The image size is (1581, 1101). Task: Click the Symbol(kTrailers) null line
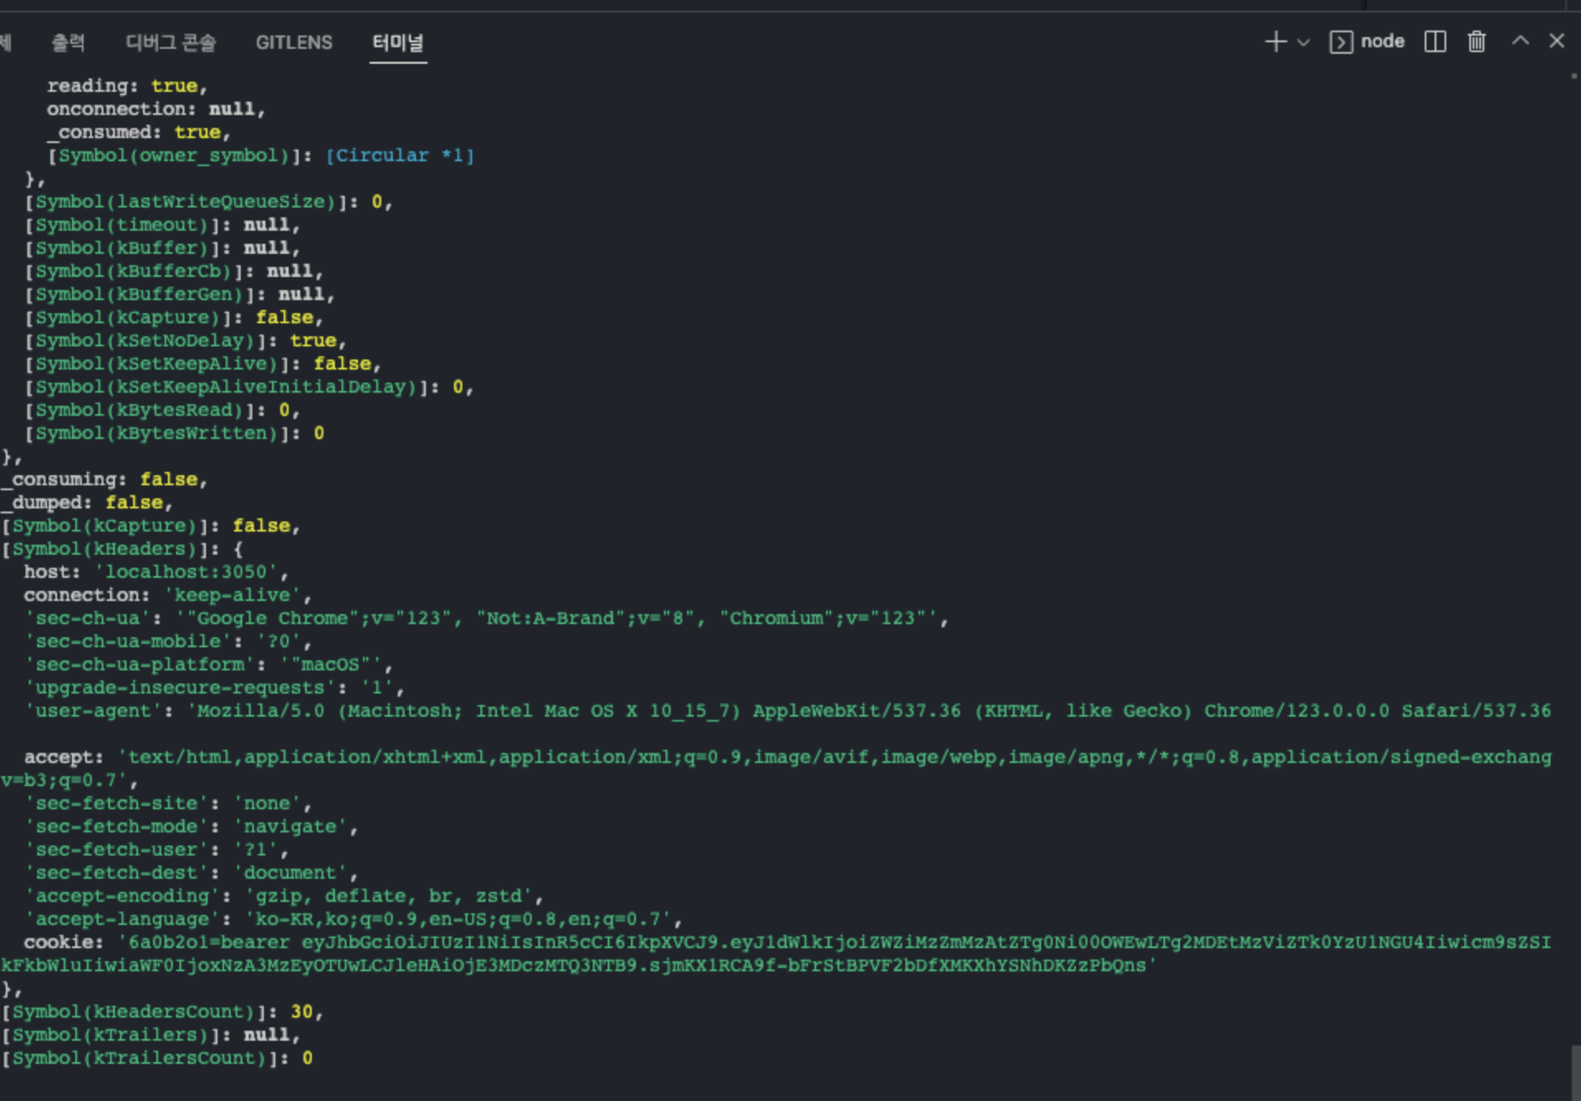click(150, 1035)
